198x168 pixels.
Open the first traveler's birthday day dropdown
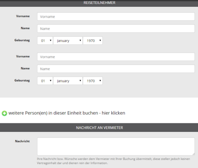pyautogui.click(x=45, y=41)
